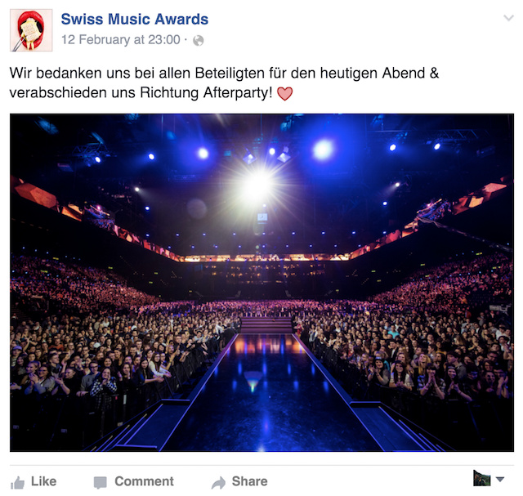Expand the post options chevron at top right
Screen dimensions: 523x496
tap(508, 18)
